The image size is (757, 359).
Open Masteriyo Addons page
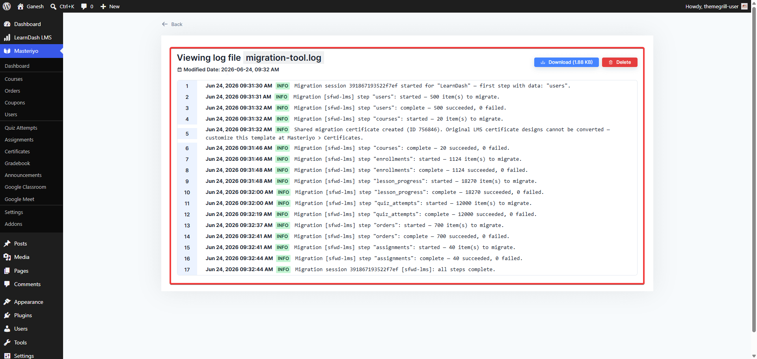pyautogui.click(x=13, y=224)
